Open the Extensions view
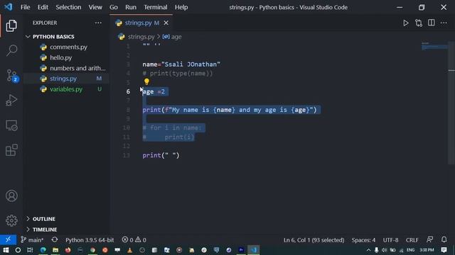This screenshot has width=455, height=255. point(11,150)
